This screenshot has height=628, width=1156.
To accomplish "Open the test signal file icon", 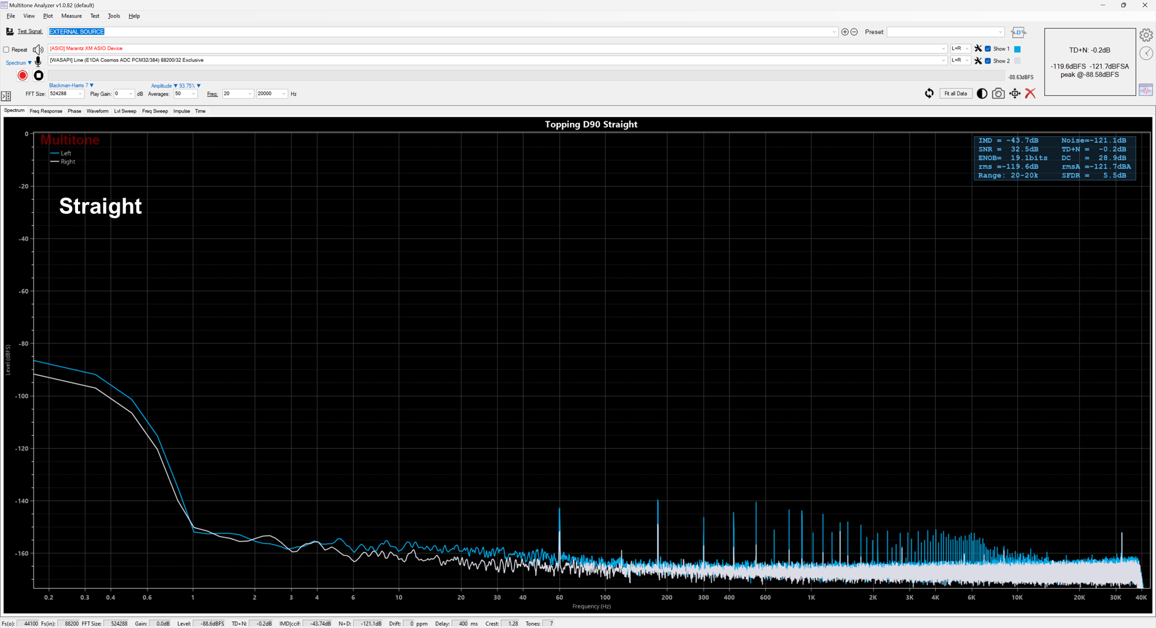I will [10, 31].
